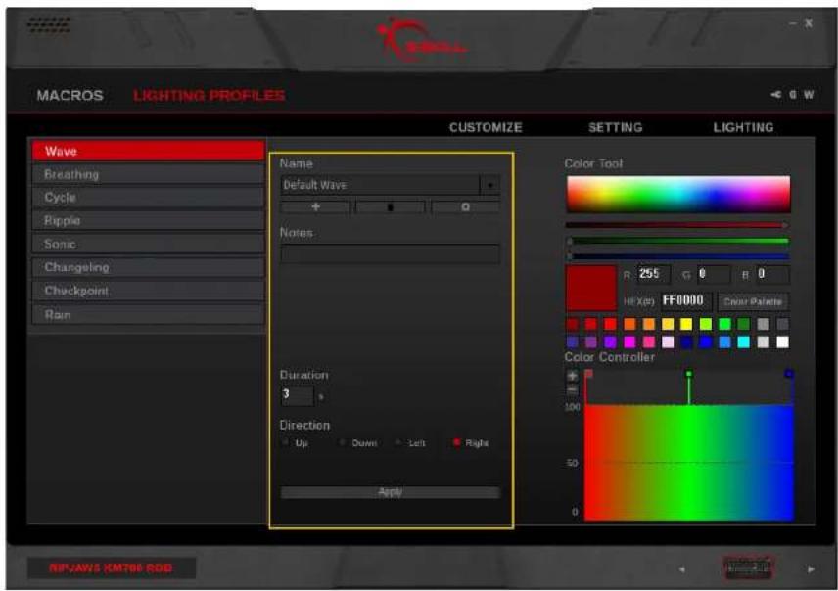Add a color marker in Color Controller

pyautogui.click(x=572, y=376)
